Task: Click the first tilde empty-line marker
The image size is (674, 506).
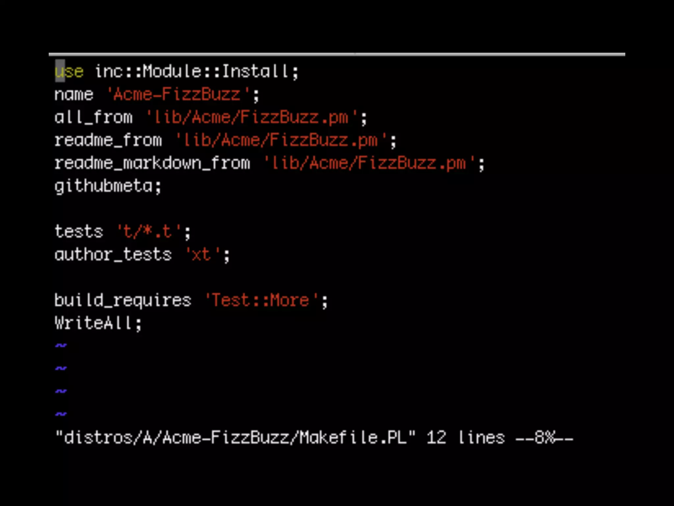Action: [61, 346]
